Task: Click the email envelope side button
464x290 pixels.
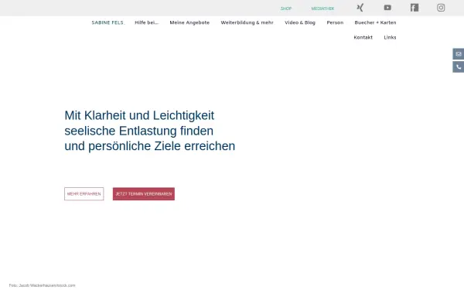Action: coord(459,54)
